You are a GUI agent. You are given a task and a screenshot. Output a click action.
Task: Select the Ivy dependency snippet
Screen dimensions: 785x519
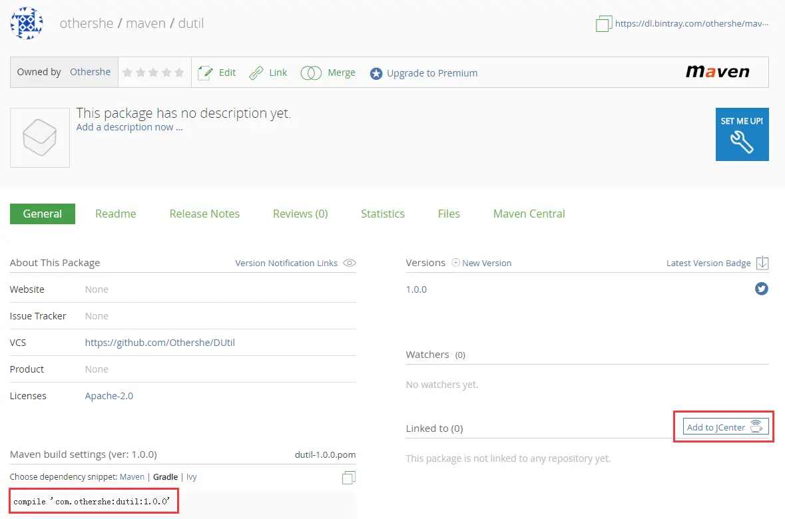click(x=192, y=477)
